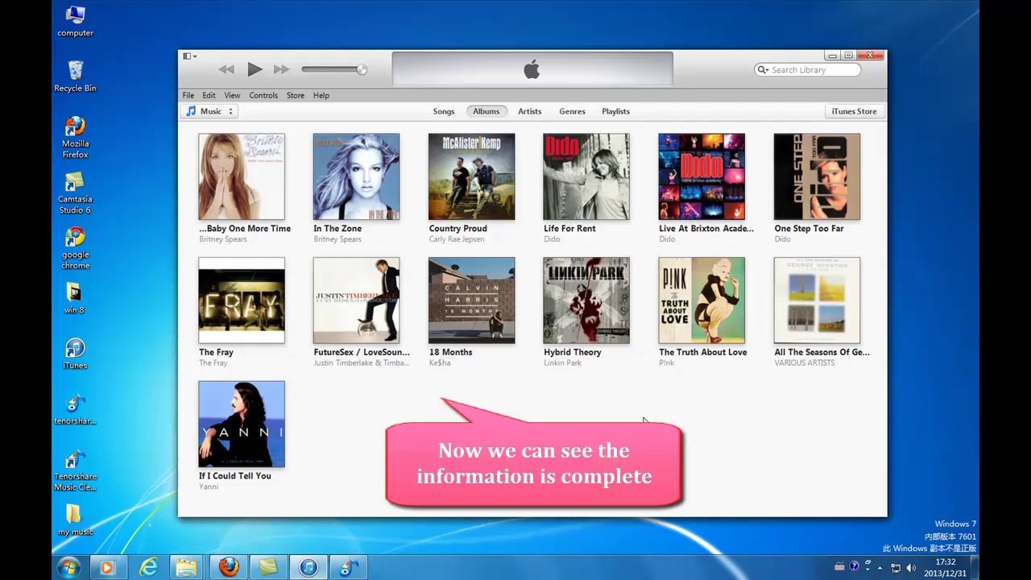
Task: Select the All The Seasons Of George Winston cover
Action: click(x=817, y=300)
